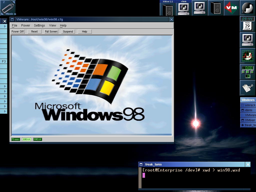256x192 pixels.
Task: Click the IDE0:0 drive indicator
Action: (x=26, y=139)
